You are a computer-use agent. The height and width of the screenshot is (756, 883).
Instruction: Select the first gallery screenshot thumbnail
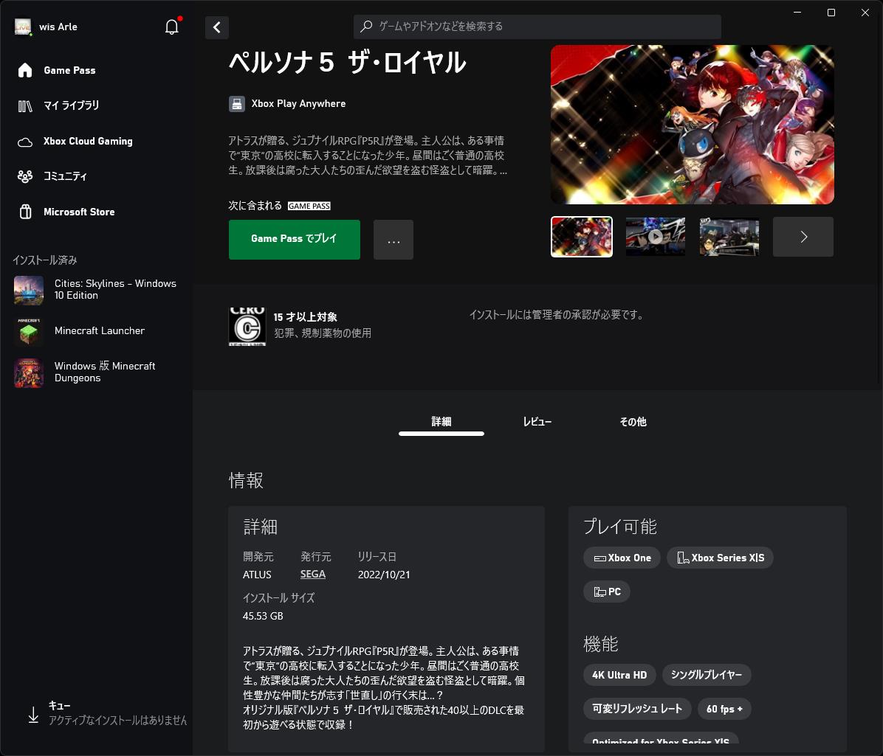[x=581, y=237]
